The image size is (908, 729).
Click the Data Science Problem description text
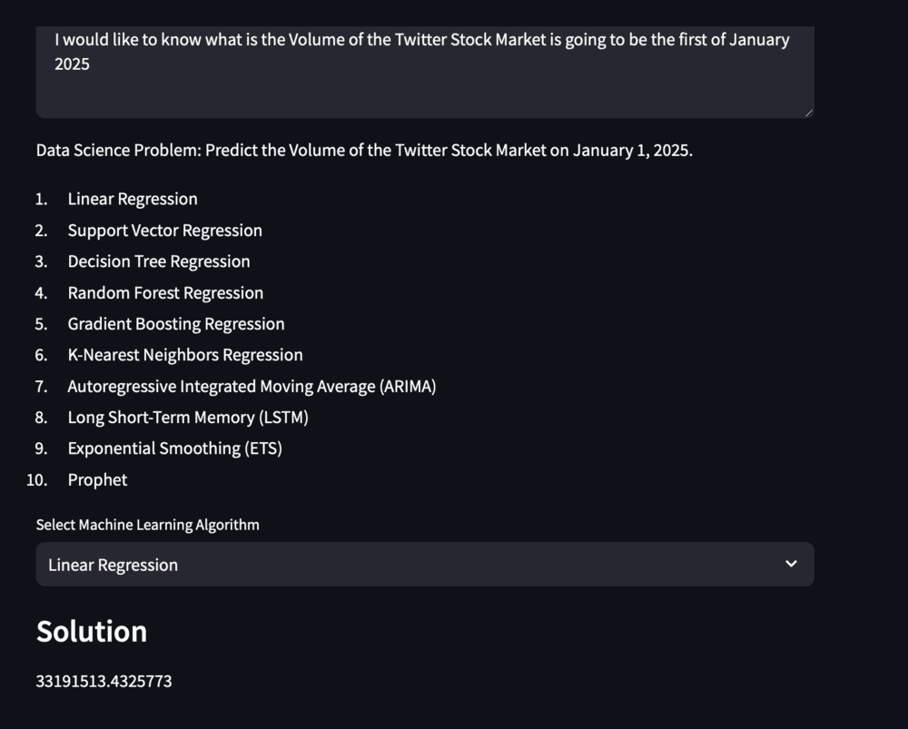click(364, 151)
